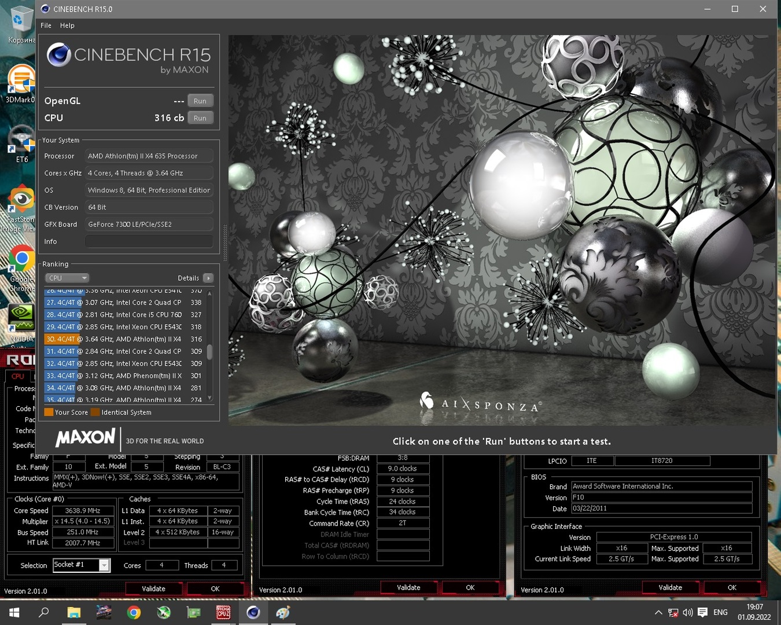Image resolution: width=781 pixels, height=625 pixels.
Task: Click Validate in the CPU-Z CPU window
Action: (x=153, y=589)
